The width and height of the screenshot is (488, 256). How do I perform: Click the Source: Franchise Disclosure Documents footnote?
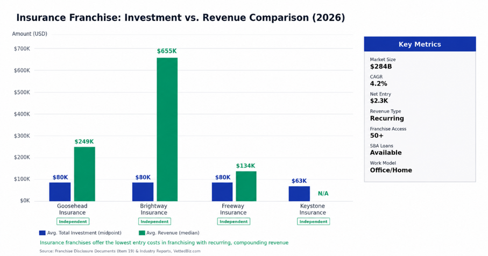coord(120,251)
